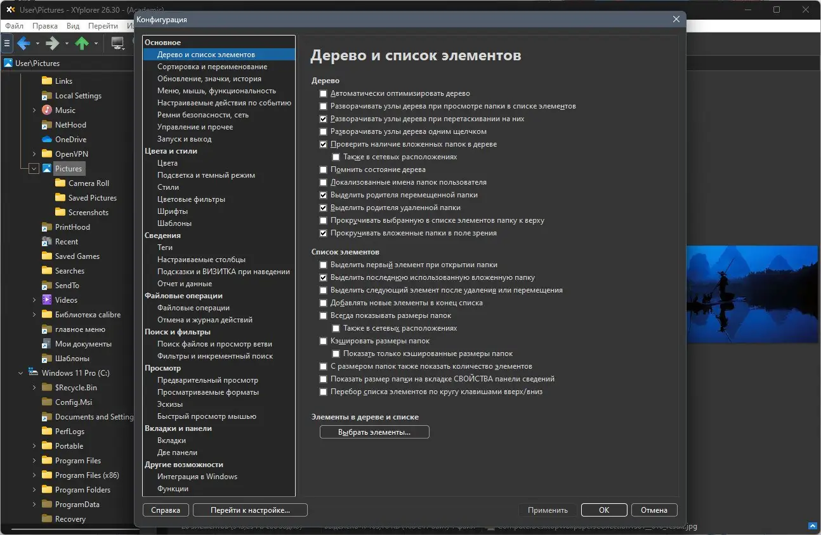
Task: Enable Всегда показывать размеры папок
Action: tap(324, 315)
